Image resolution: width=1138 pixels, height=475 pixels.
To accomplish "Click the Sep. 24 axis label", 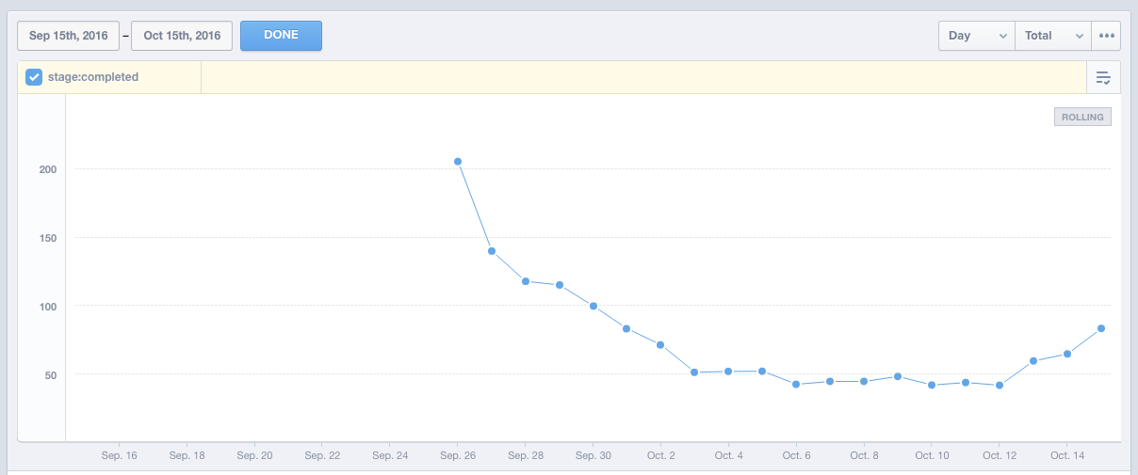I will point(390,455).
